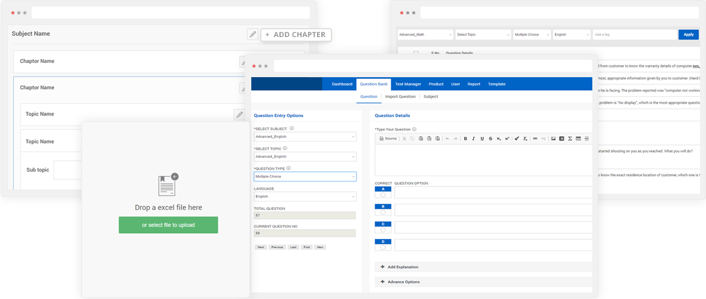Toggle Bold formatting in the question editor
Screen dimensions: 706x299
coord(465,139)
